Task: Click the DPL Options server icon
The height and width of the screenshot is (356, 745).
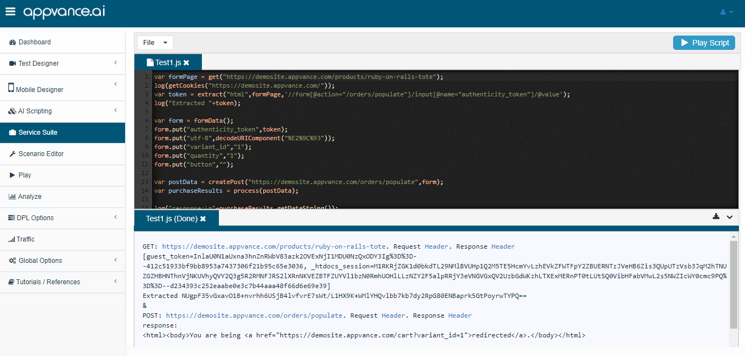Action: point(12,218)
